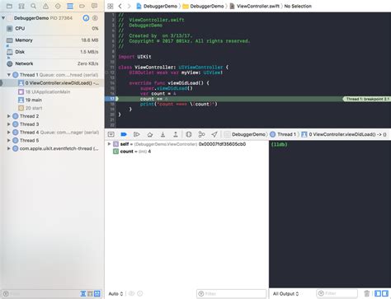
Task: Expand com.apple.uikit.eventfetch-thread
Action: [x=9, y=148]
